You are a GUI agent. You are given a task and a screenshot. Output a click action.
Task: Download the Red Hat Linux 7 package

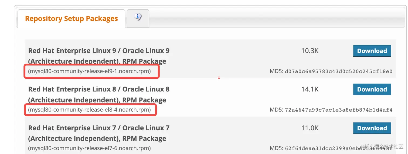[x=372, y=128]
